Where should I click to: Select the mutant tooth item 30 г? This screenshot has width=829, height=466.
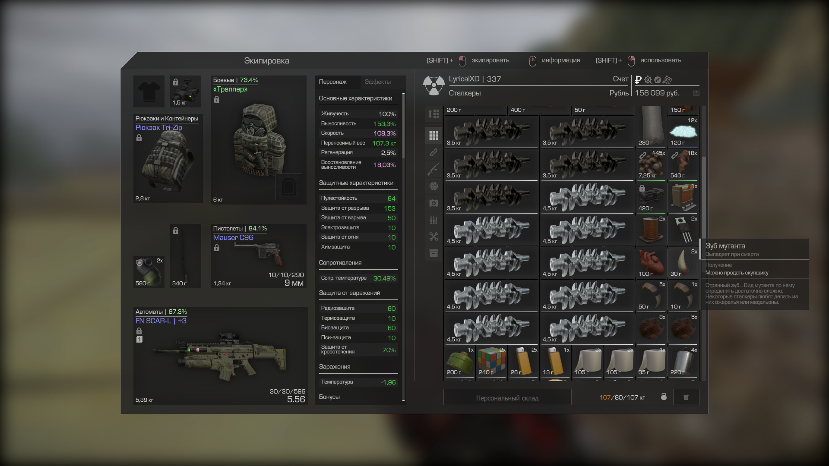click(683, 263)
